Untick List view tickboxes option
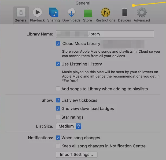This screenshot has width=166, height=160. click(x=58, y=100)
